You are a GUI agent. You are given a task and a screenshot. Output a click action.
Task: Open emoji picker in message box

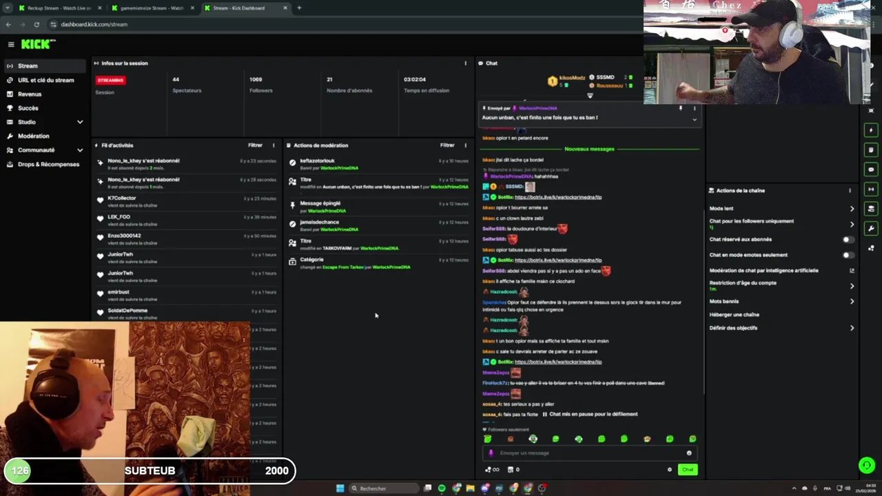click(x=689, y=453)
